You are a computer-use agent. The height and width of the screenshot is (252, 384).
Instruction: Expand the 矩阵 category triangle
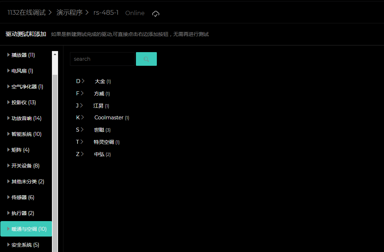[x=8, y=150]
